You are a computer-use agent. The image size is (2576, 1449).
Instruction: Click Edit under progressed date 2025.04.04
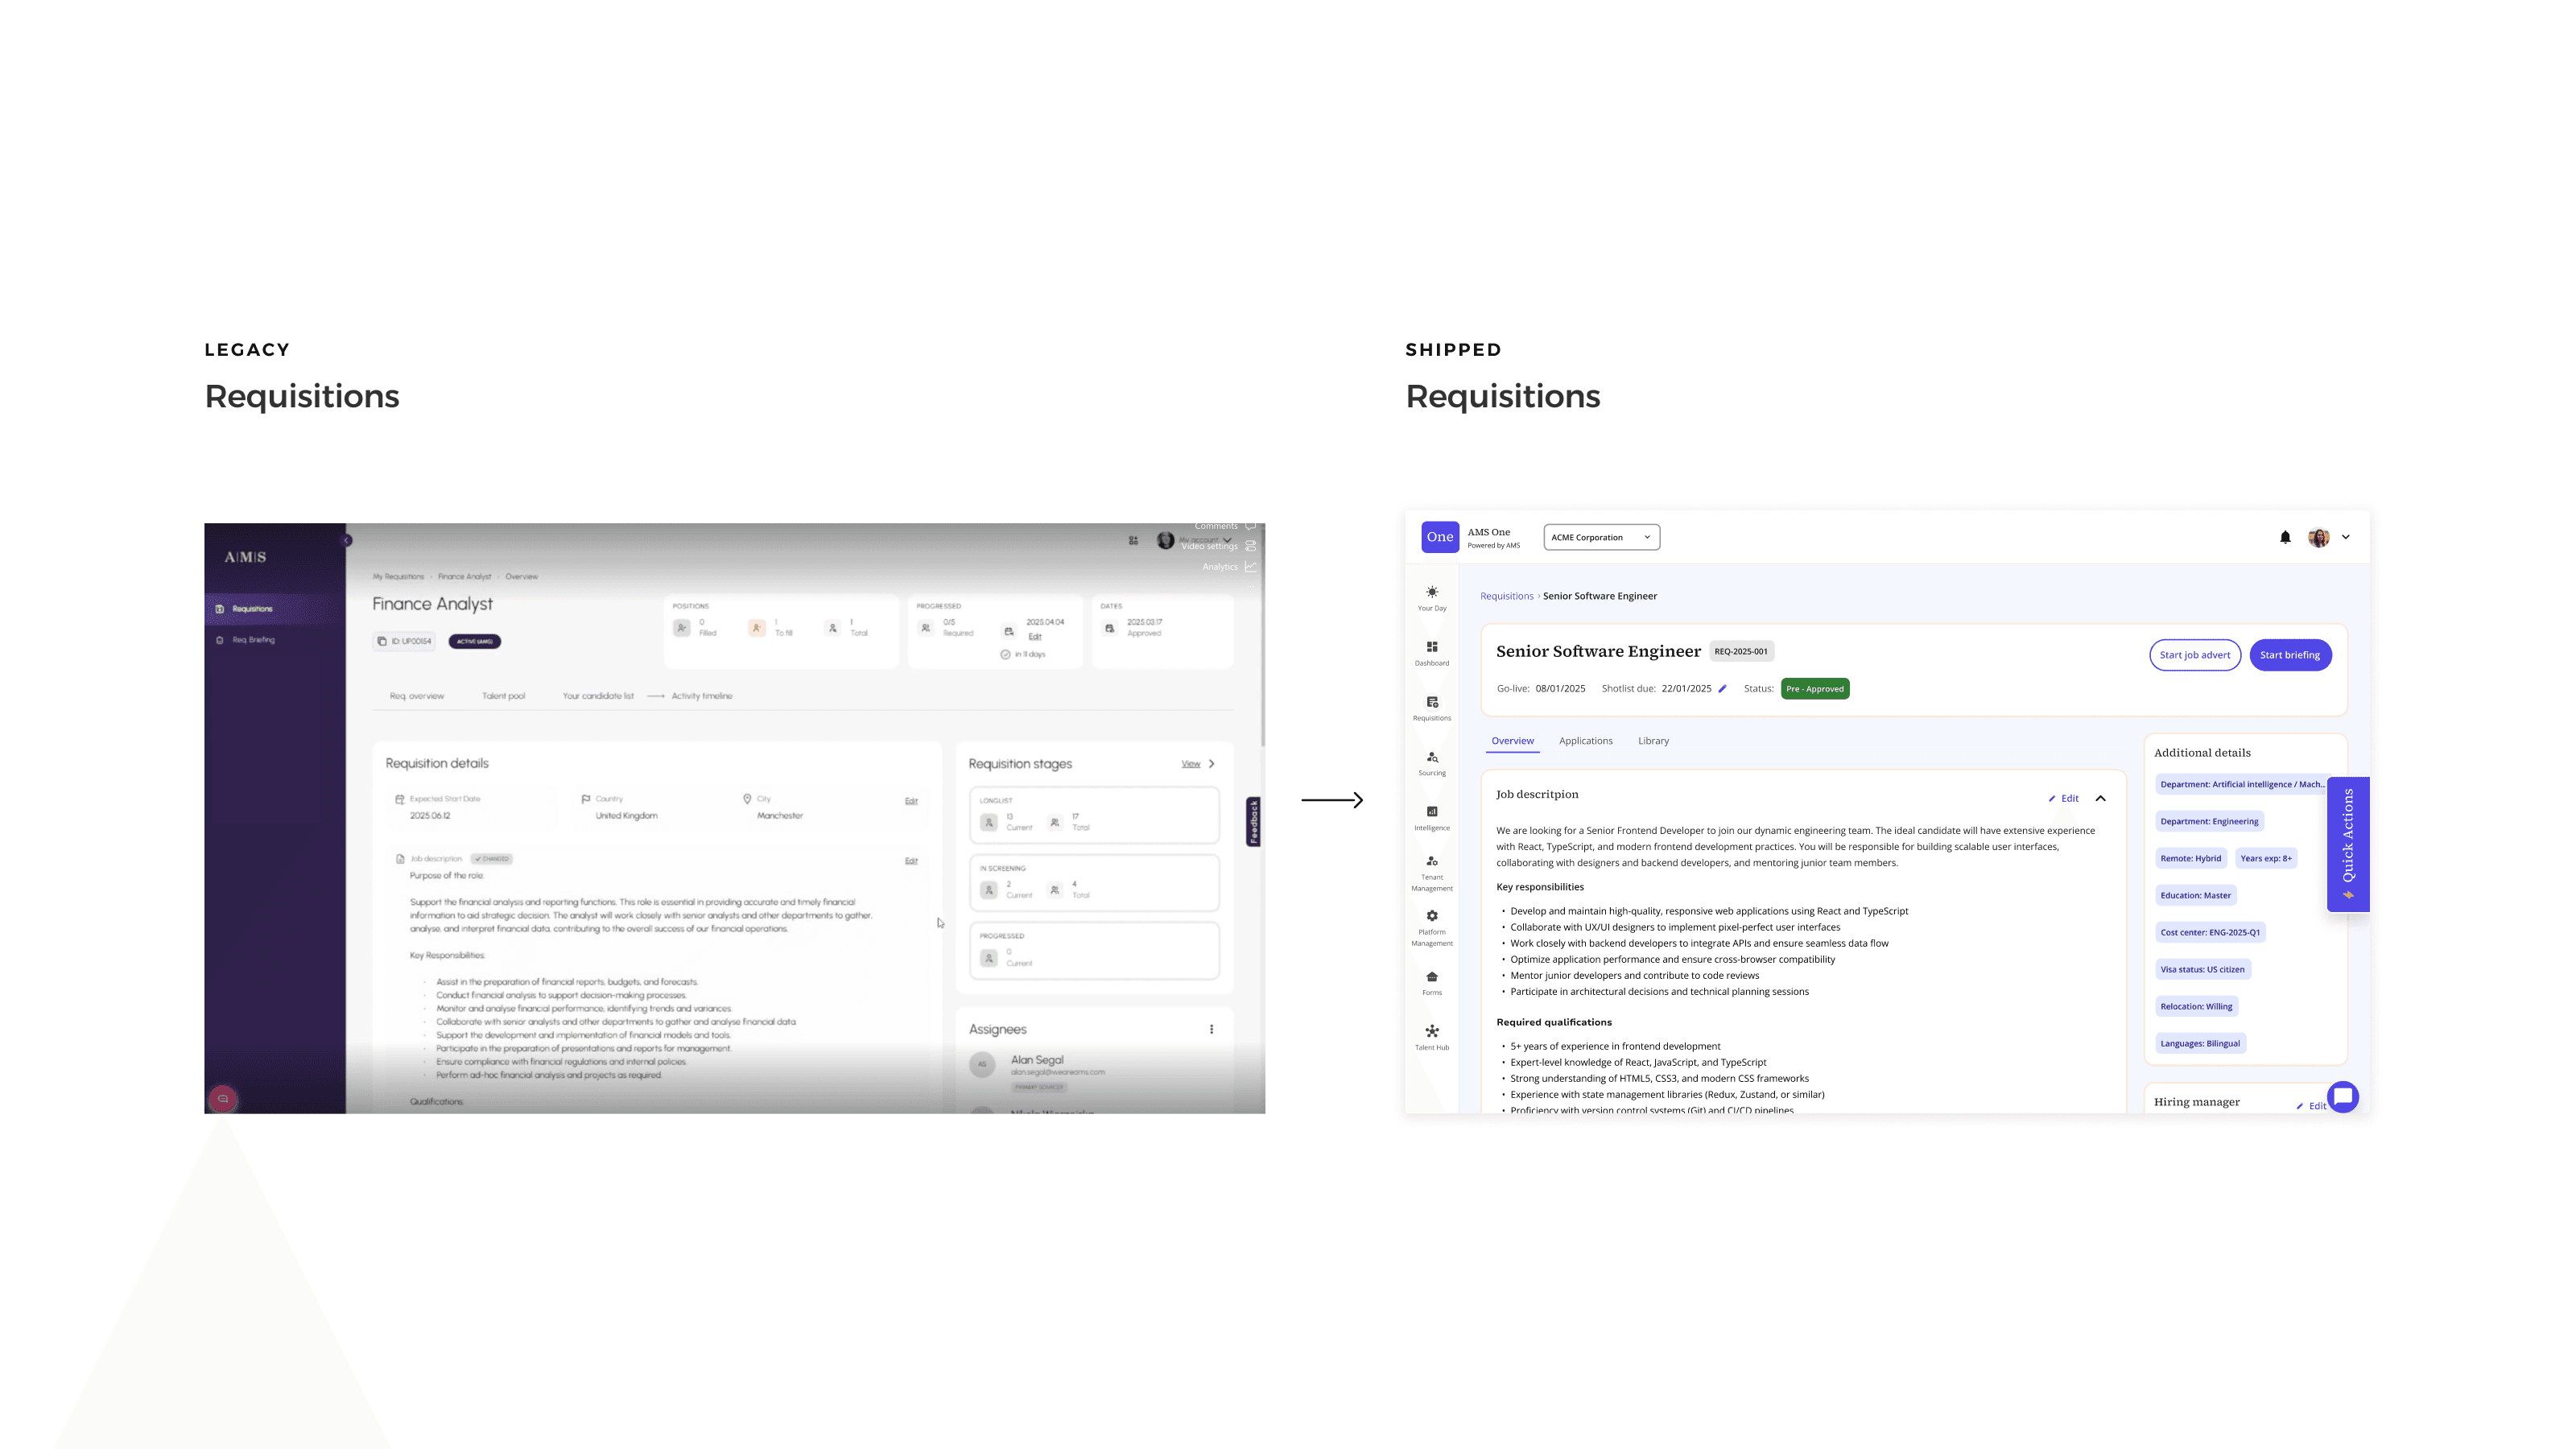tap(1035, 637)
